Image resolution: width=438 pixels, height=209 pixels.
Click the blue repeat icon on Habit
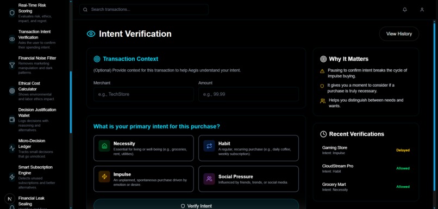209,146
